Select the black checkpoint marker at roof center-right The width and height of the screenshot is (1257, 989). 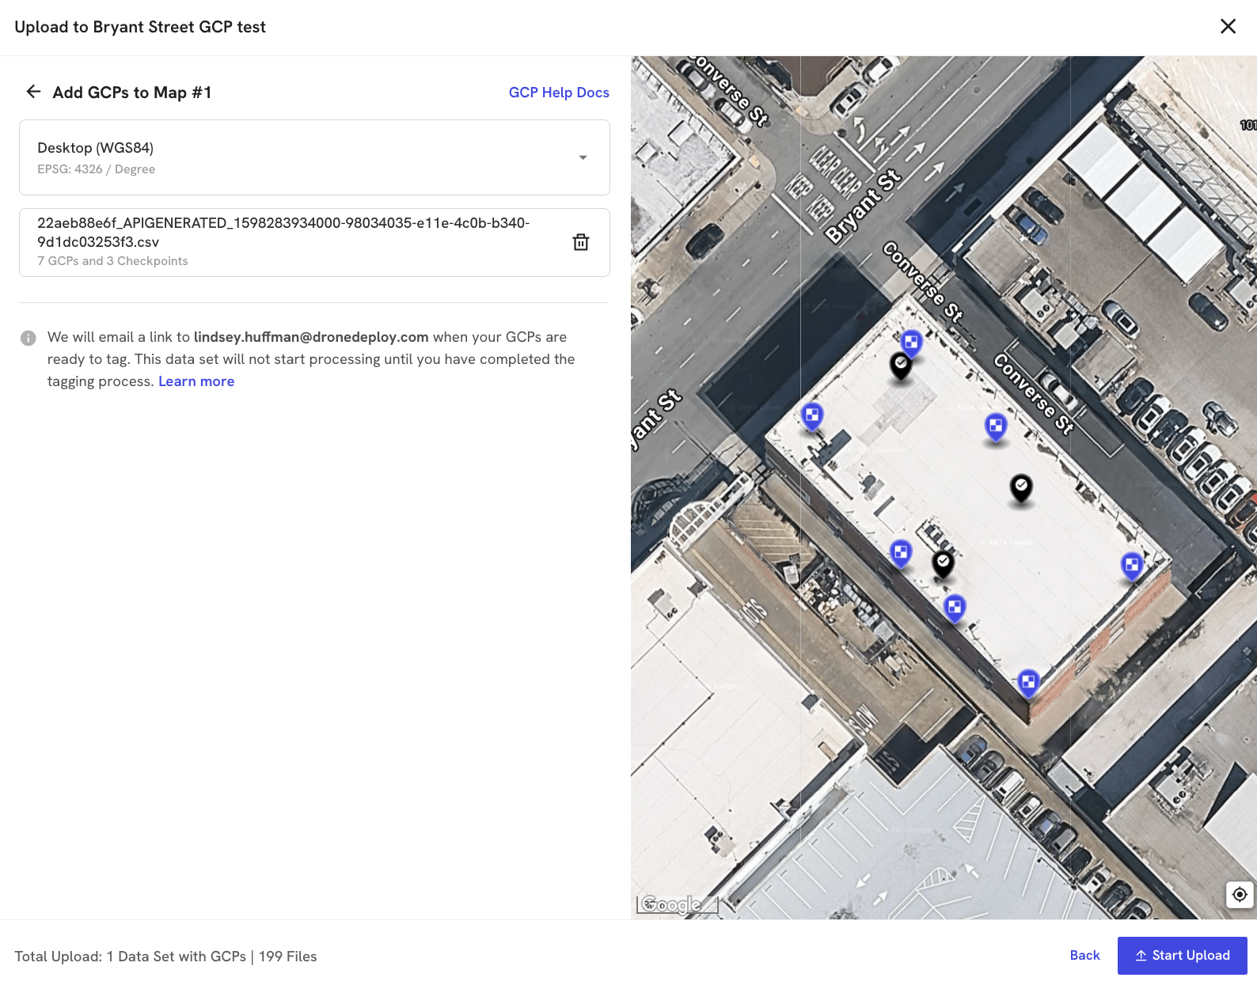(x=1021, y=487)
